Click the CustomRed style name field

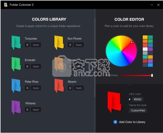(x=138, y=110)
